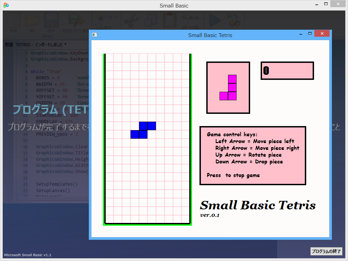This screenshot has height=261, width=348.
Task: Redo with やり直し arrow
Action: [185, 27]
